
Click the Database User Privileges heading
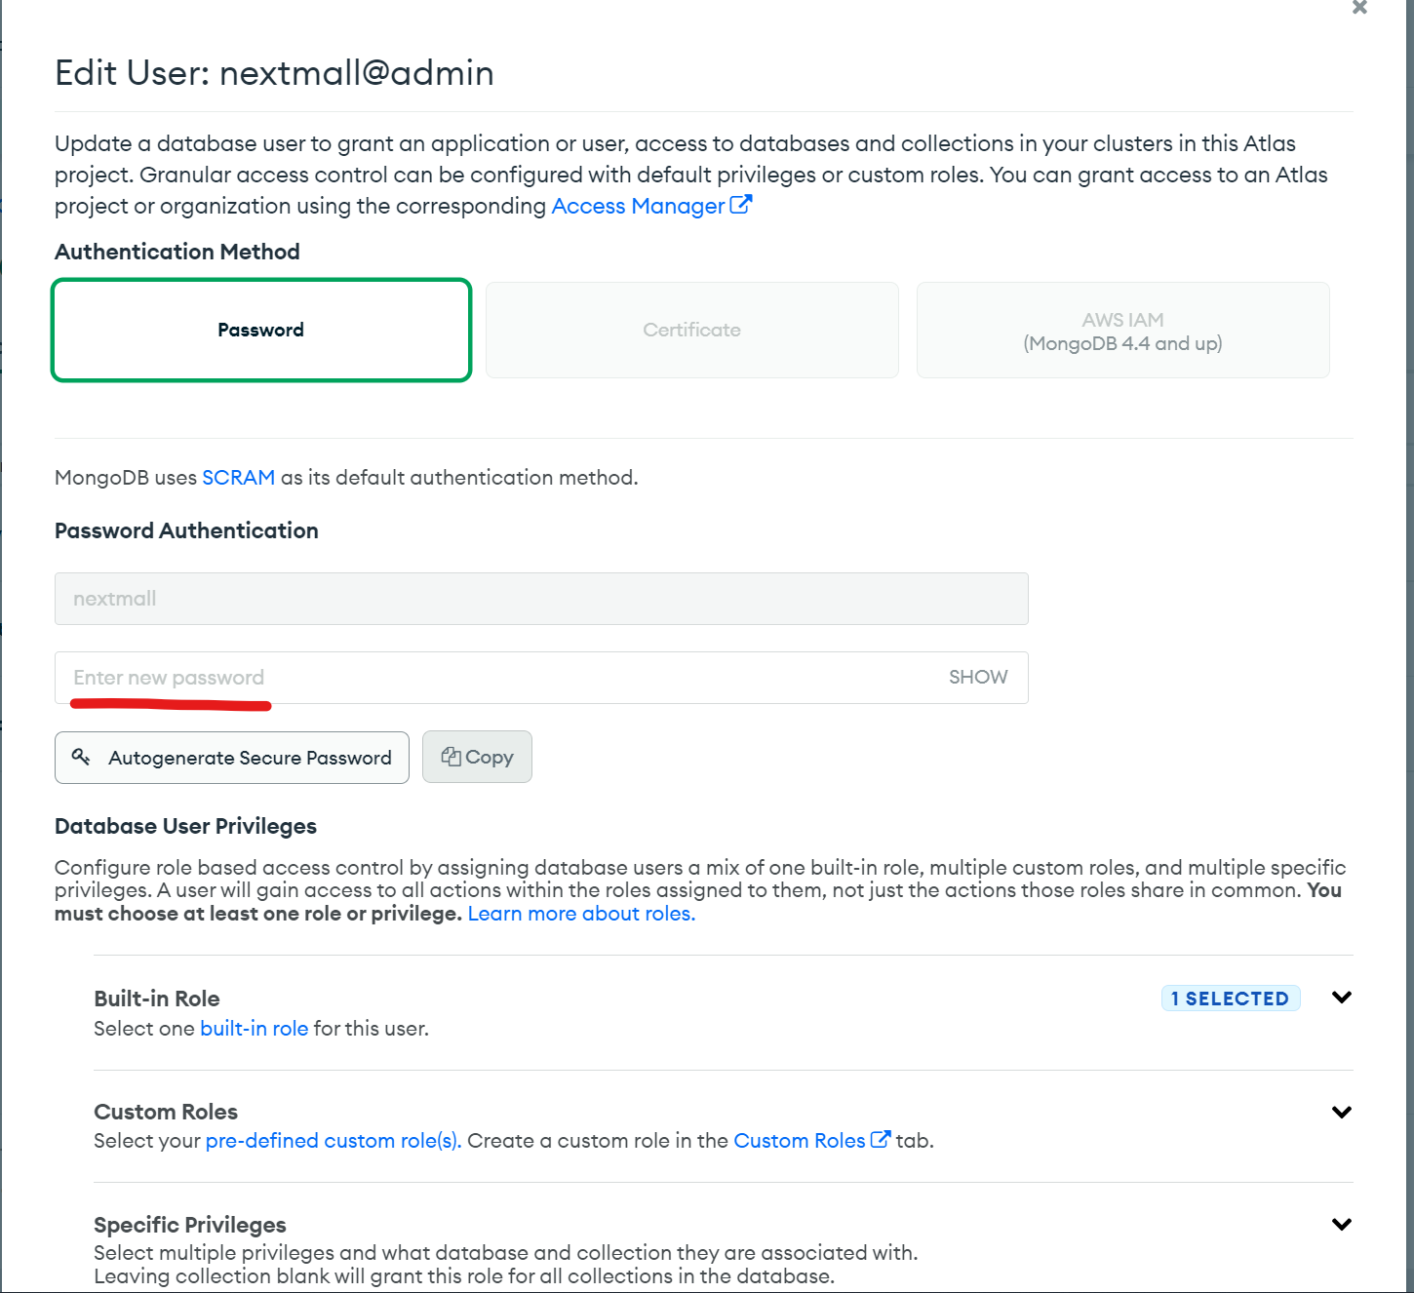click(x=185, y=826)
